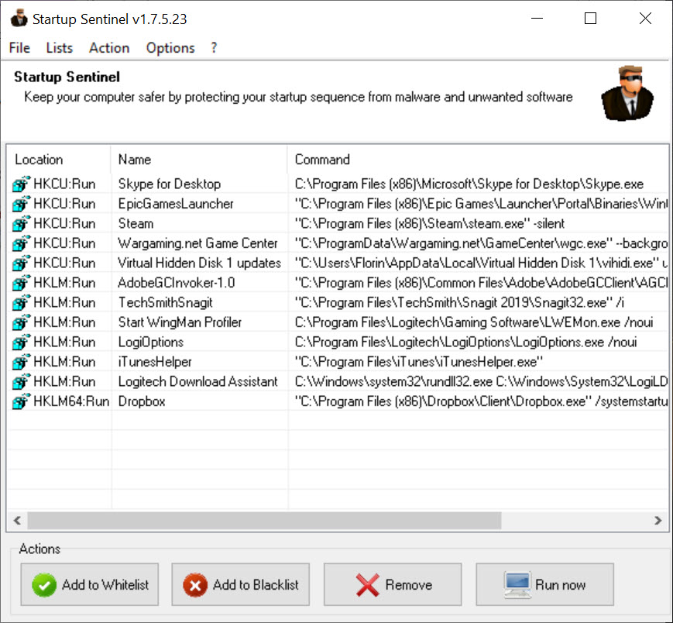Click the icon for Start WingMan Profiler row
This screenshot has height=623, width=673.
click(x=21, y=322)
